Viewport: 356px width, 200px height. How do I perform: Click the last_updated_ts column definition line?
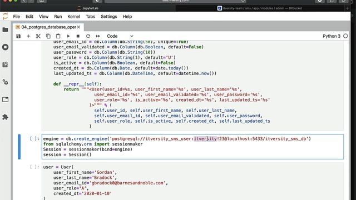point(135,73)
